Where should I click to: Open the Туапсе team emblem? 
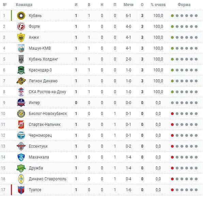(x=21, y=190)
